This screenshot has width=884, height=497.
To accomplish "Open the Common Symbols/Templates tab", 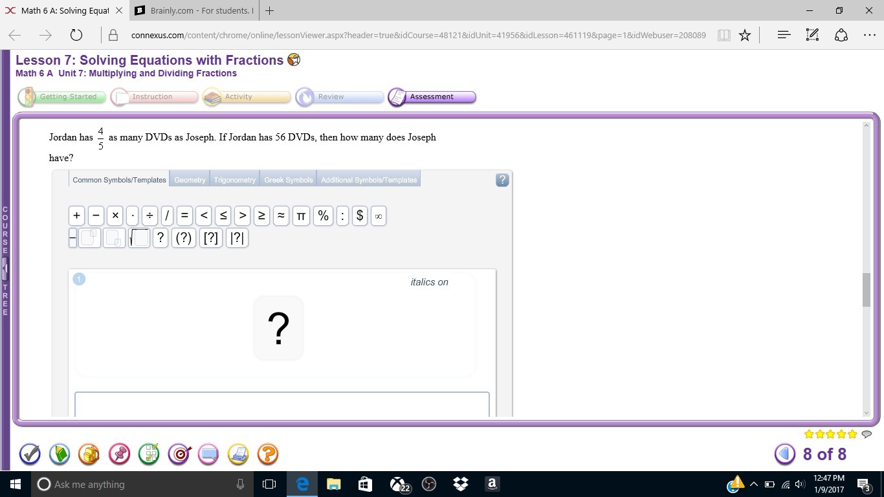I will point(119,179).
